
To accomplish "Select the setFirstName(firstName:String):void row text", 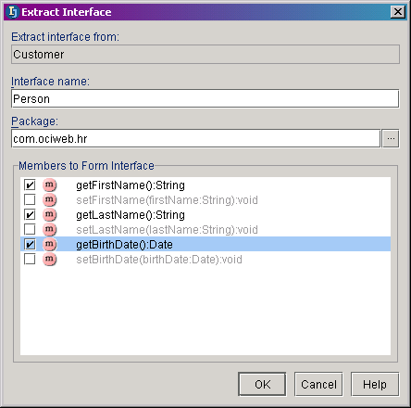I will click(167, 200).
